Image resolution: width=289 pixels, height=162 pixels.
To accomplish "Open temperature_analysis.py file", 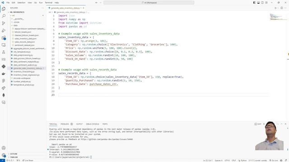I will click(24, 85).
